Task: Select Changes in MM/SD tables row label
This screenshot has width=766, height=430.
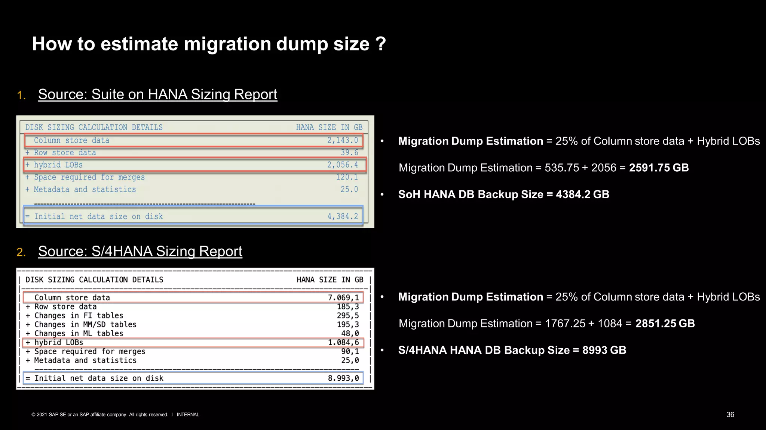Action: 85,325
